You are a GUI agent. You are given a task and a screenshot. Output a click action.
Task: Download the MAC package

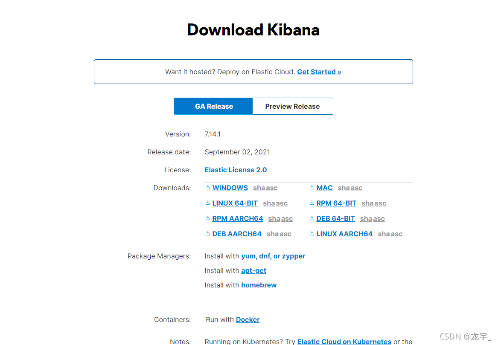(324, 188)
